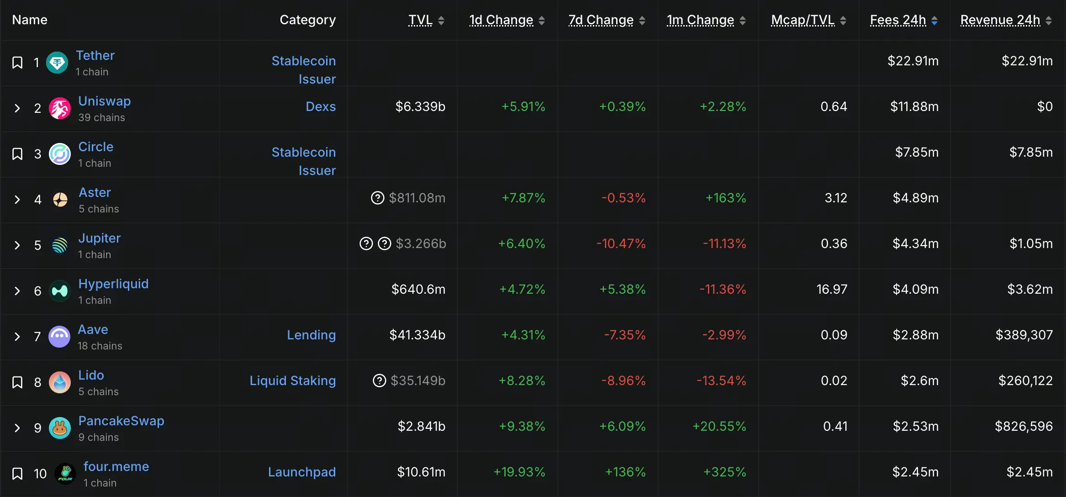Expand the Aave row chevron
The image size is (1066, 497).
click(x=17, y=337)
